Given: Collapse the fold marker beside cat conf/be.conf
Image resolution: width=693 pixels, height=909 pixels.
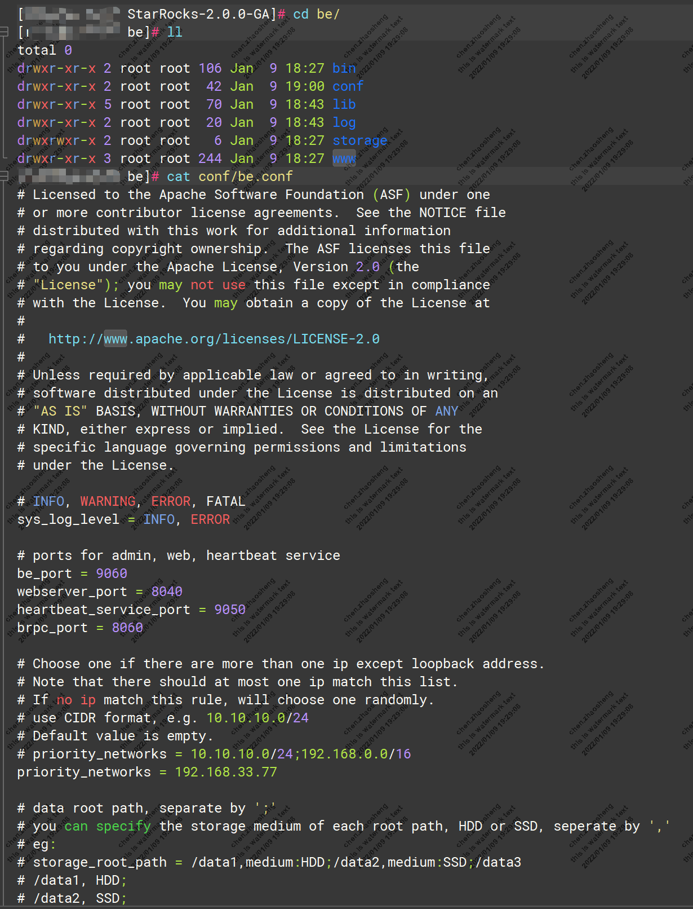Looking at the screenshot, I should 5,176.
